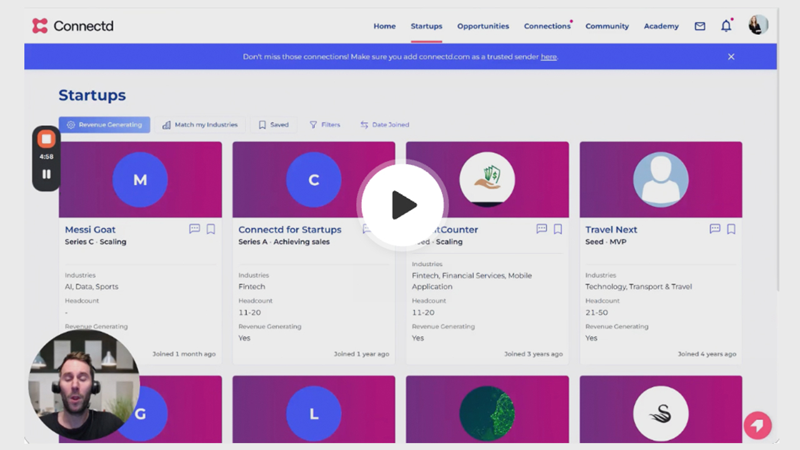
Task: Open the Filters options
Action: coord(325,124)
